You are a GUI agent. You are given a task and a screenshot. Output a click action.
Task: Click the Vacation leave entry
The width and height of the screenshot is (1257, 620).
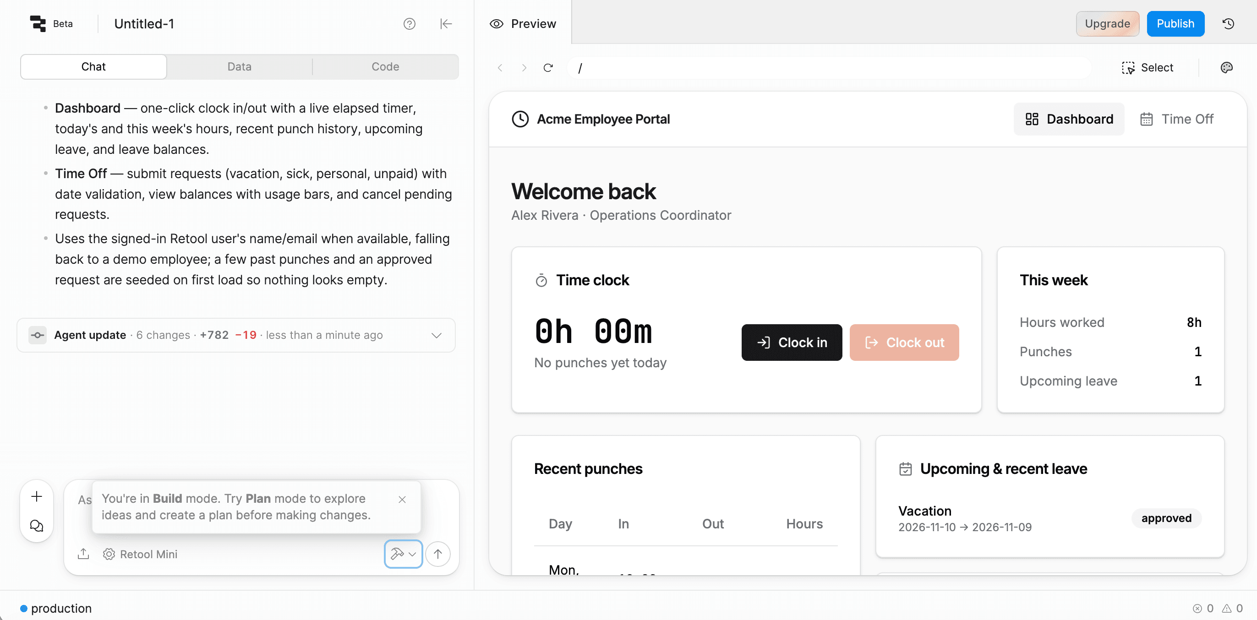coord(1049,518)
